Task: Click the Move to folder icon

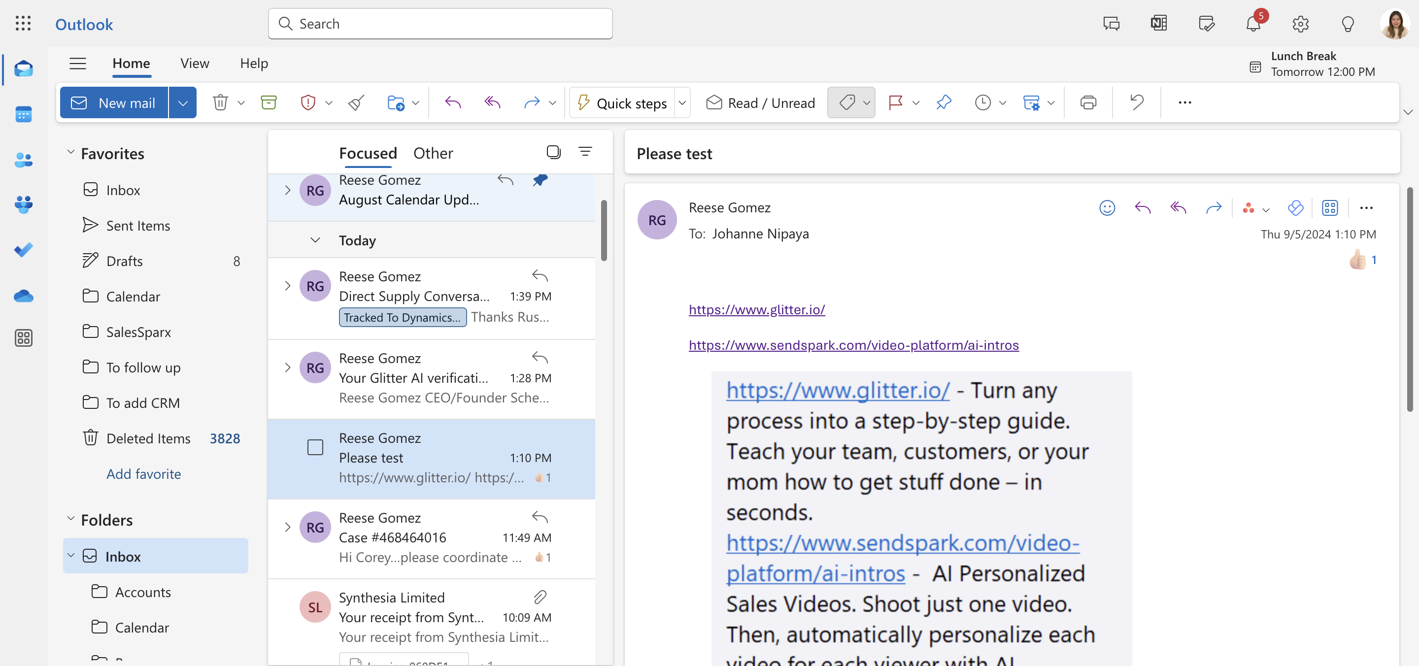Action: pyautogui.click(x=396, y=102)
